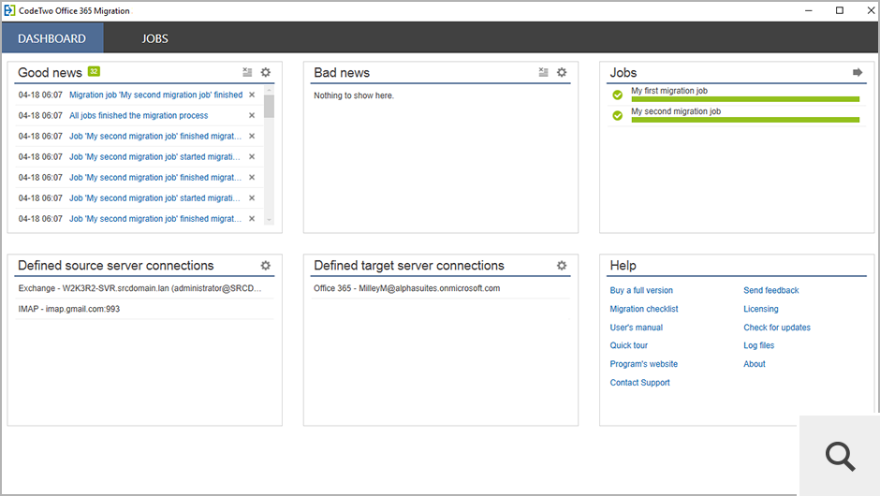Select the Dashboard tab

click(x=51, y=38)
